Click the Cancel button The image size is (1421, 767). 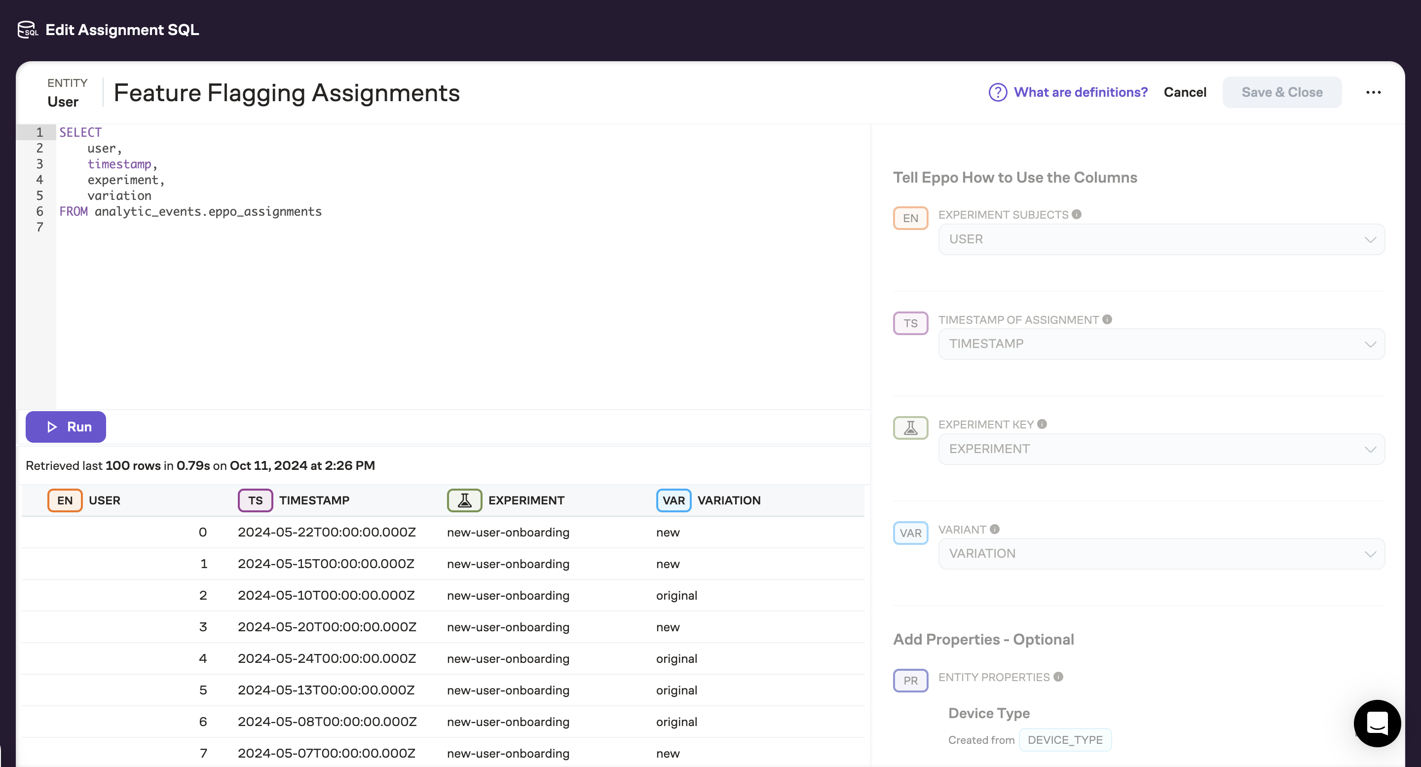(1185, 92)
